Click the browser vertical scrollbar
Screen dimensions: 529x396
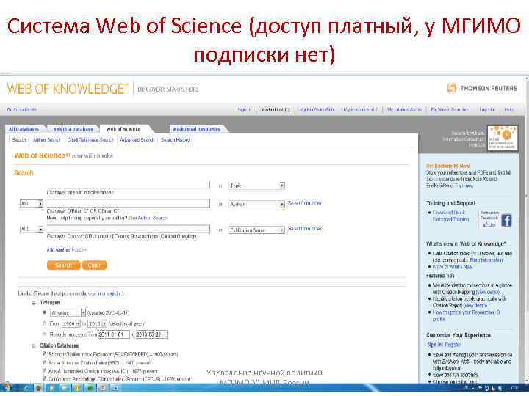[x=527, y=229]
